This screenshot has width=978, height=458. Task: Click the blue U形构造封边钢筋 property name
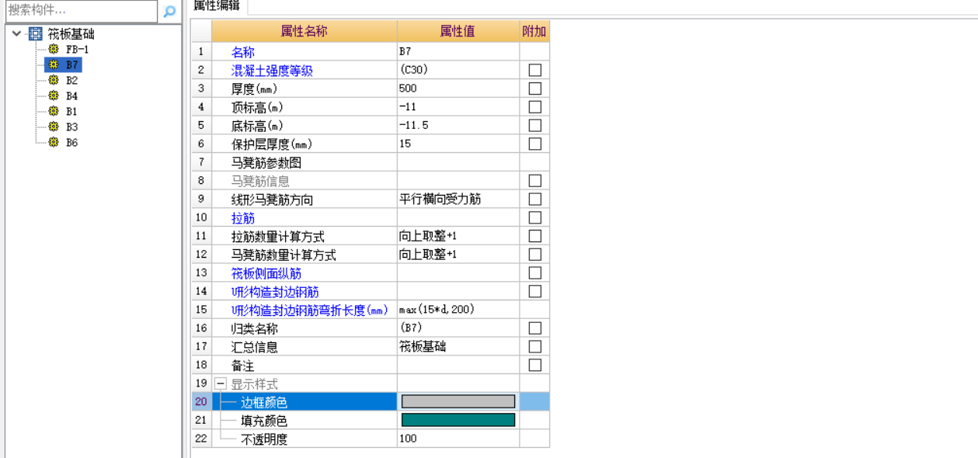tap(275, 292)
